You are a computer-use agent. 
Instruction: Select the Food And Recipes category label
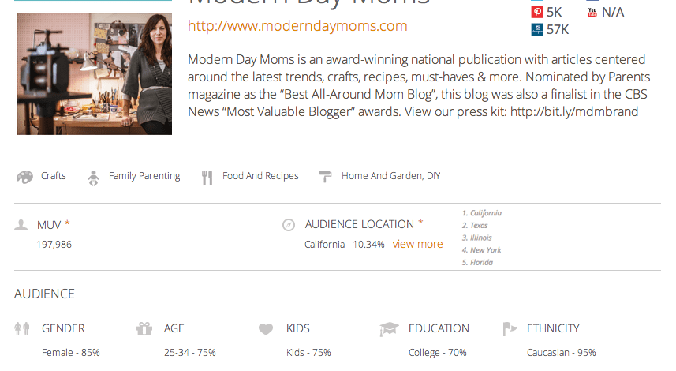tap(260, 176)
